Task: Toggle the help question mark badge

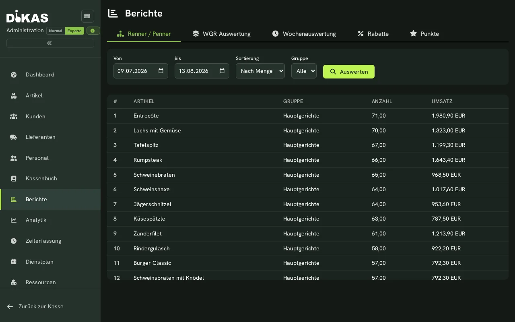Action: click(x=93, y=31)
